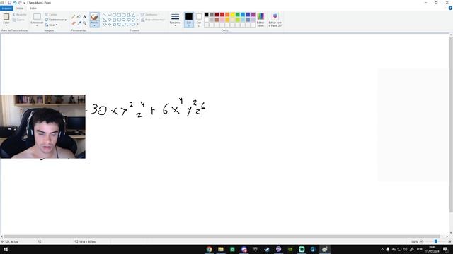
Task: Choose the up arrow shape
Action: 133,20
